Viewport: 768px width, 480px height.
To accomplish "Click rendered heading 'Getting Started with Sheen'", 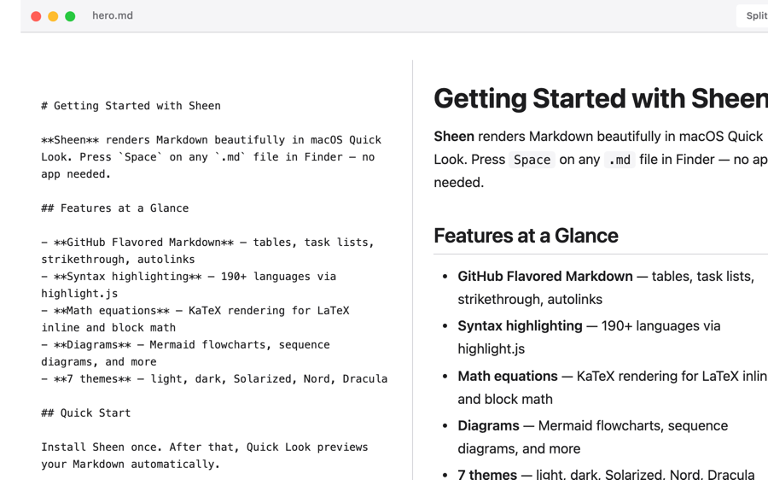I will 601,98.
